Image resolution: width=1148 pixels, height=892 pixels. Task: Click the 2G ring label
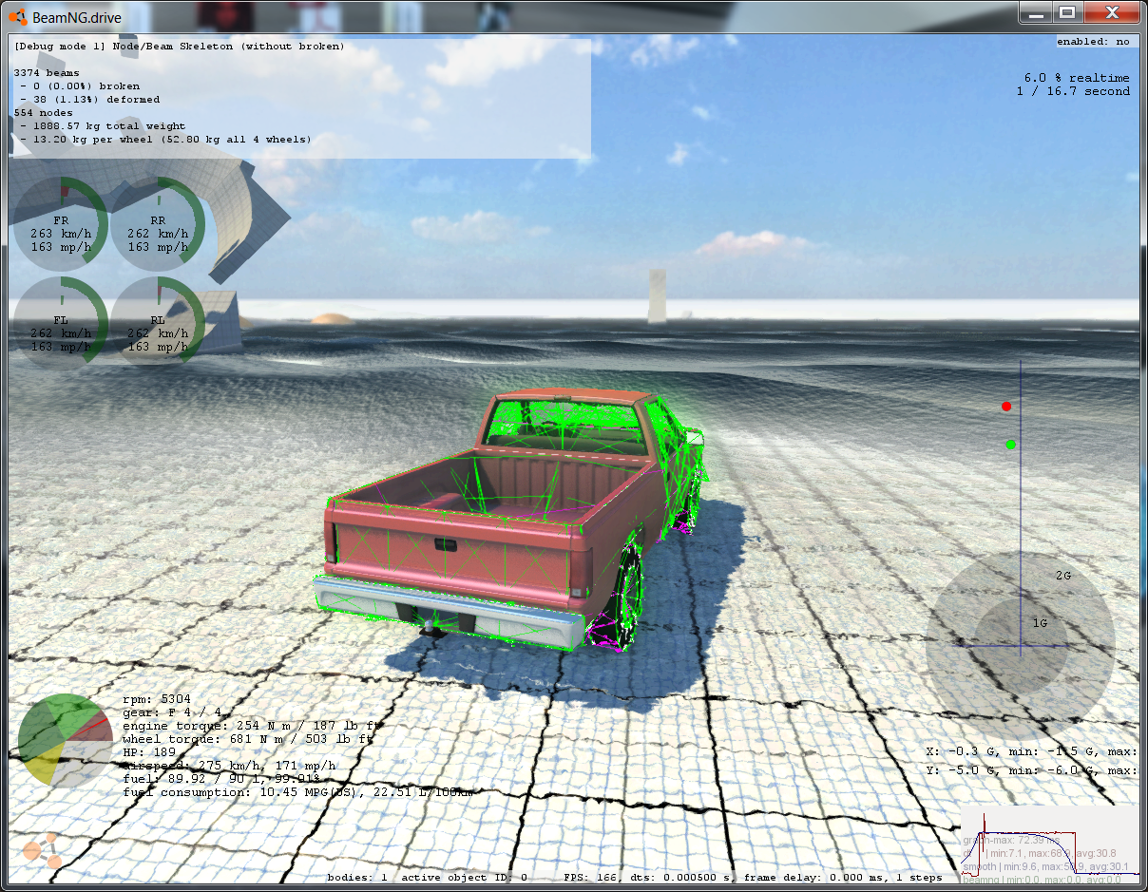click(x=1064, y=576)
